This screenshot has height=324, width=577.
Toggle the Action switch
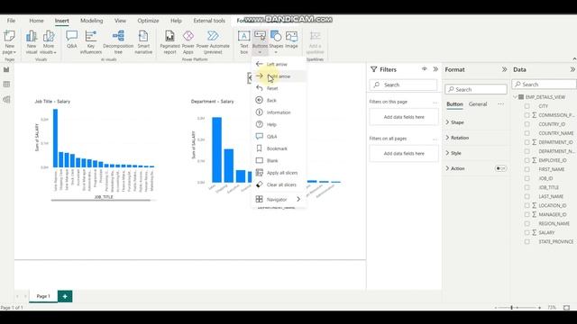point(500,168)
